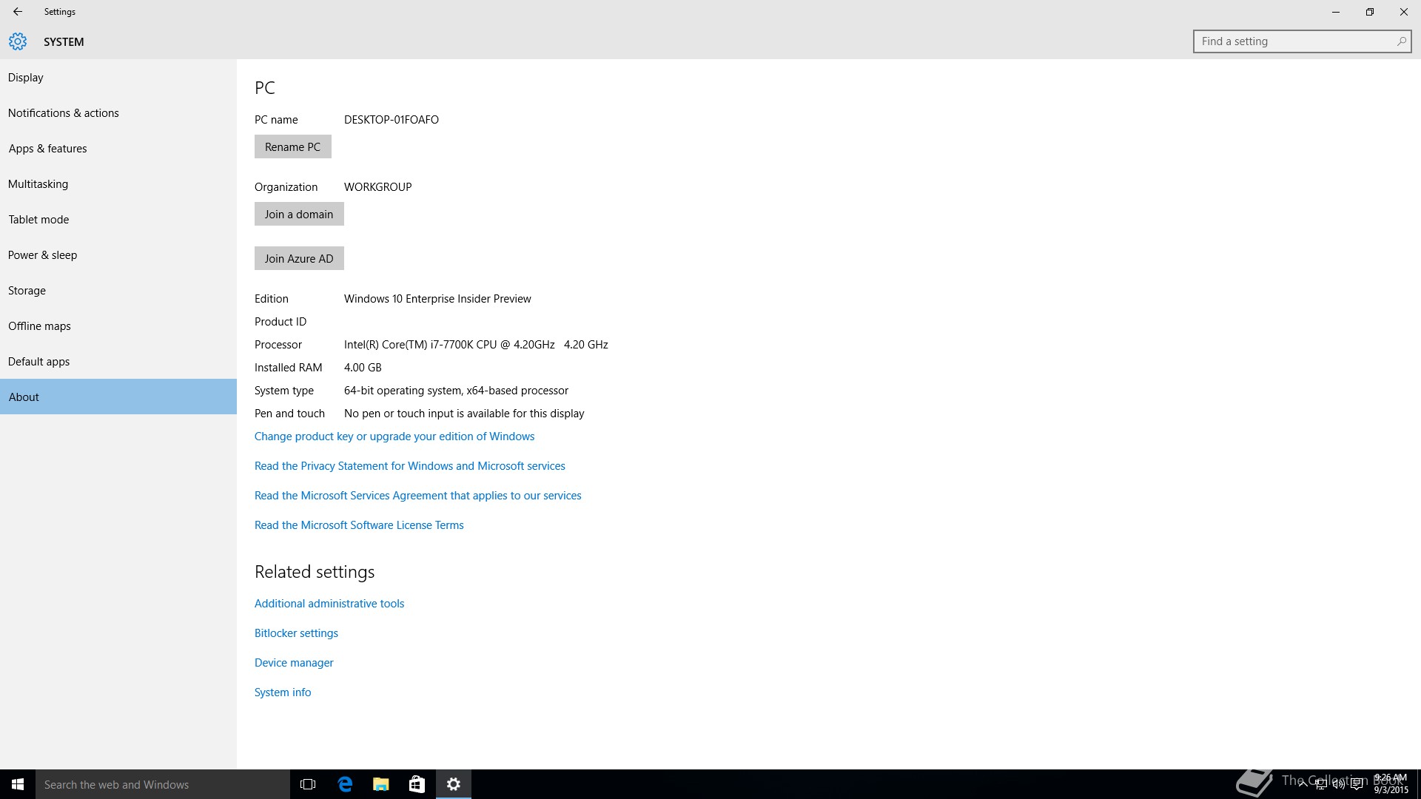
Task: Open the Power & sleep section
Action: 43,255
